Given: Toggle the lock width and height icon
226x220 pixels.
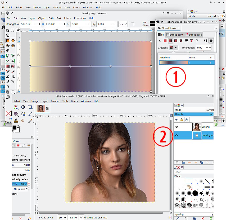Looking at the screenshot, I should pyautogui.click(x=18, y=30).
